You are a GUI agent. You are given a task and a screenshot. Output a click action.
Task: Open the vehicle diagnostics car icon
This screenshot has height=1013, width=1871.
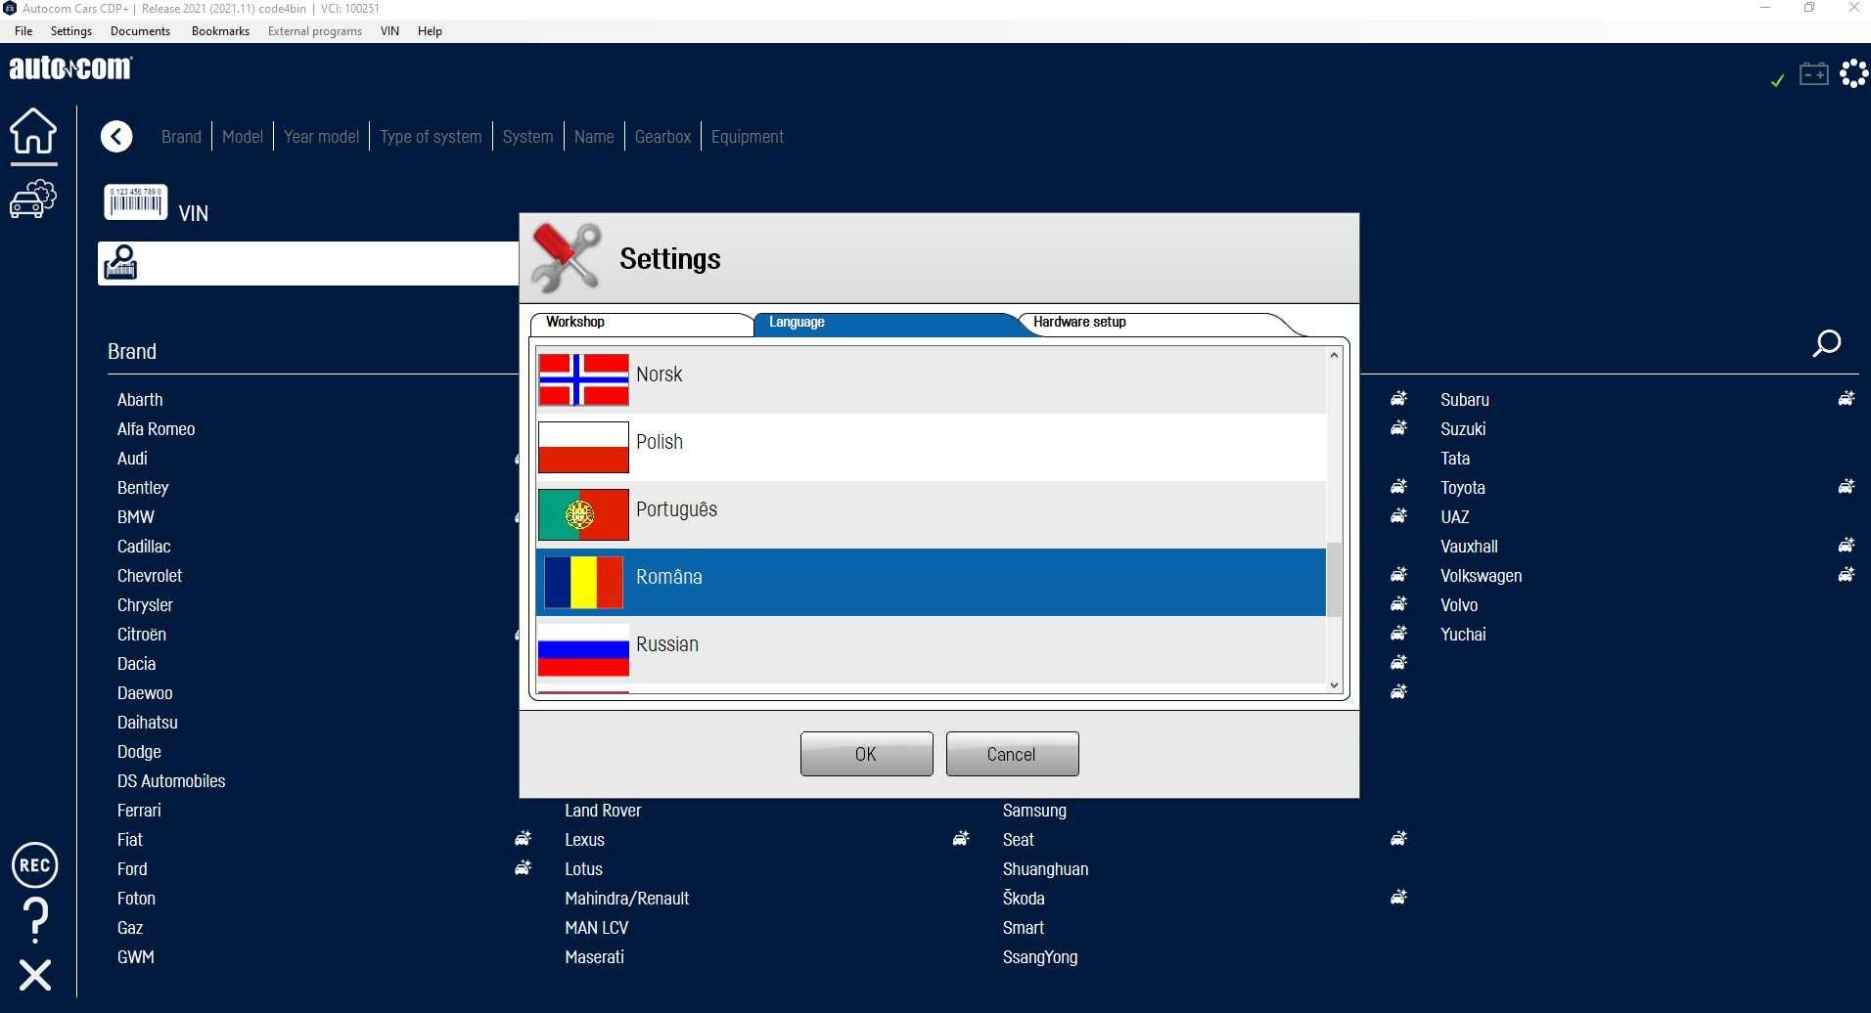(x=33, y=198)
